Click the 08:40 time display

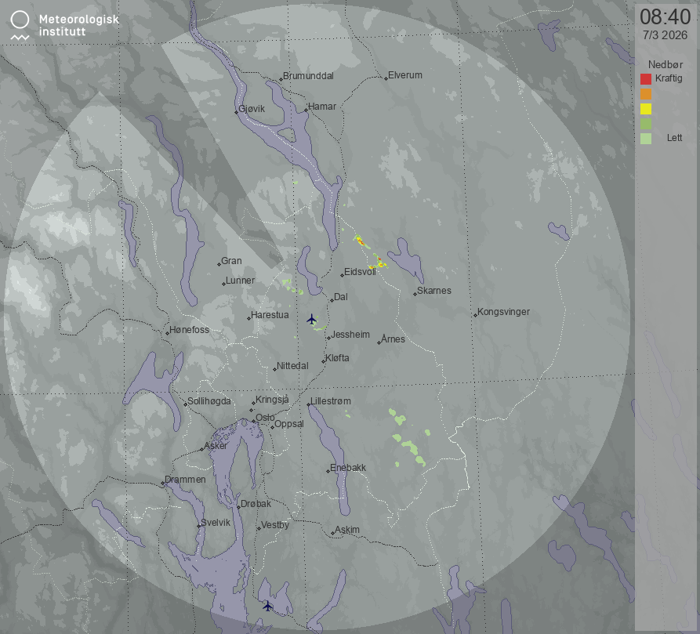click(x=665, y=16)
